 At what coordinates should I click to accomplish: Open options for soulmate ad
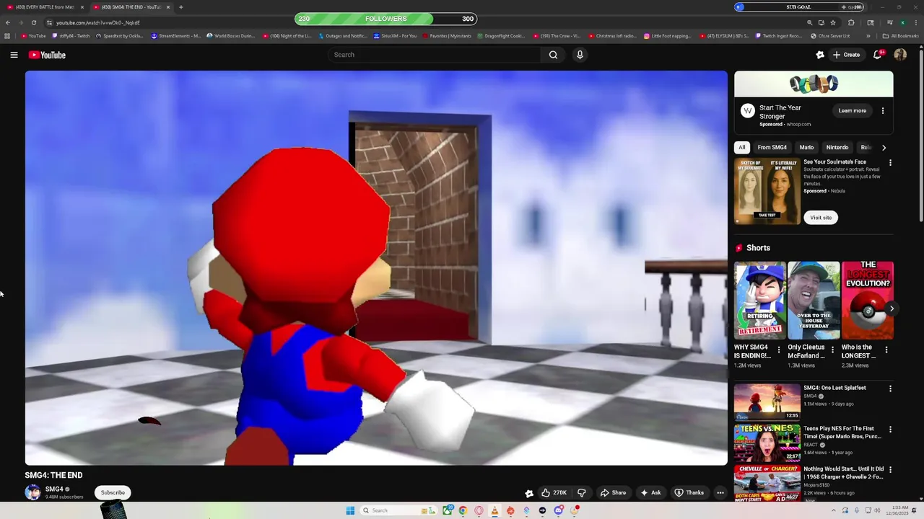pyautogui.click(x=890, y=163)
